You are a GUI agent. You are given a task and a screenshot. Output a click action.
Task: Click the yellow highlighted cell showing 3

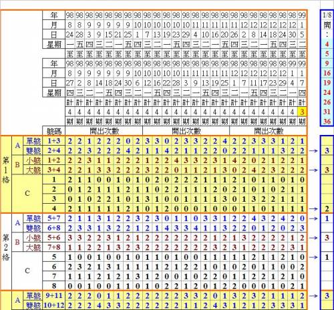click(302, 112)
